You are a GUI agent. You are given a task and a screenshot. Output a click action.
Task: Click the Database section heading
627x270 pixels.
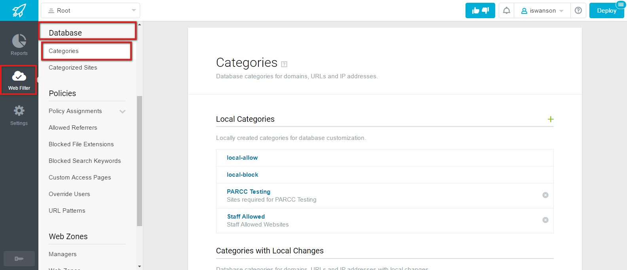[x=65, y=33]
